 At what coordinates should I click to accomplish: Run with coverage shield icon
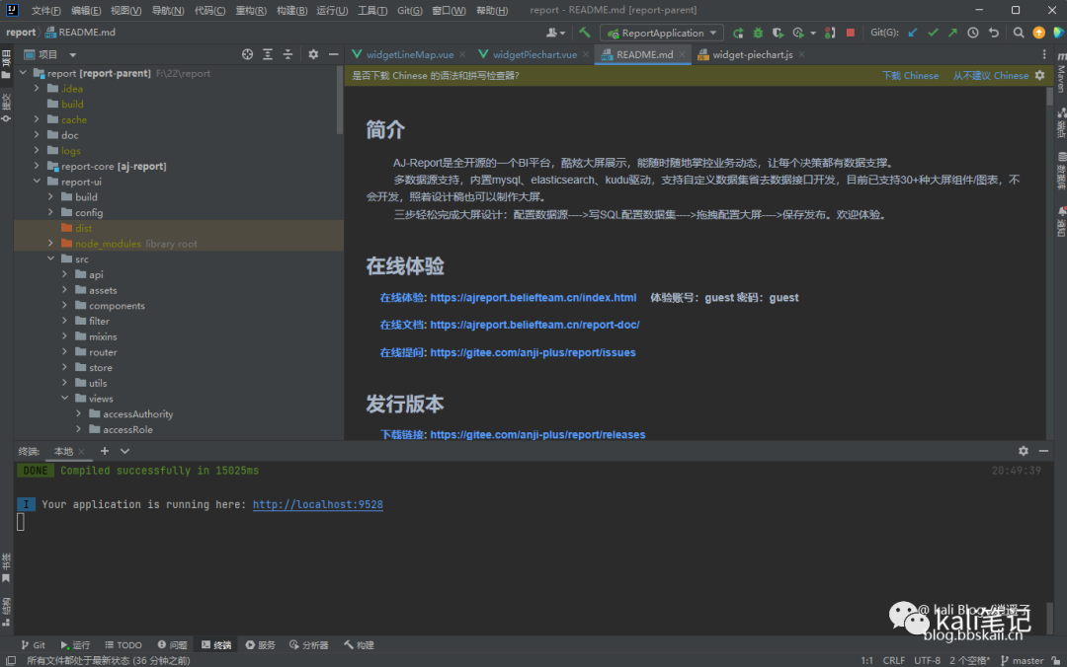778,33
